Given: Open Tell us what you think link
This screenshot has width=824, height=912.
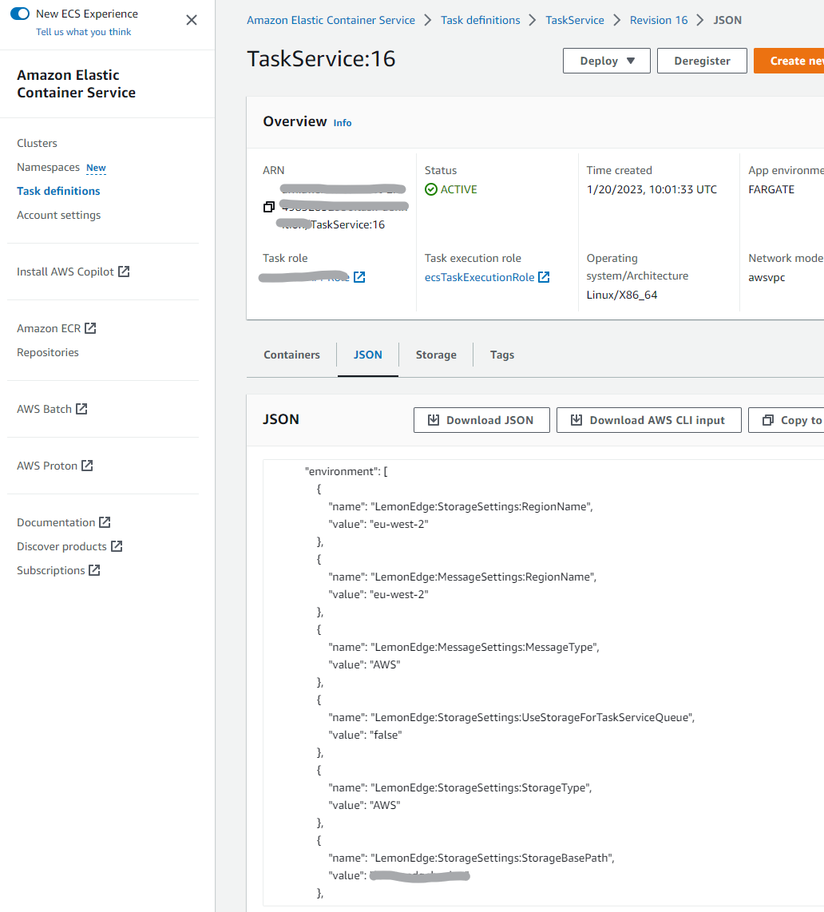Looking at the screenshot, I should (83, 32).
